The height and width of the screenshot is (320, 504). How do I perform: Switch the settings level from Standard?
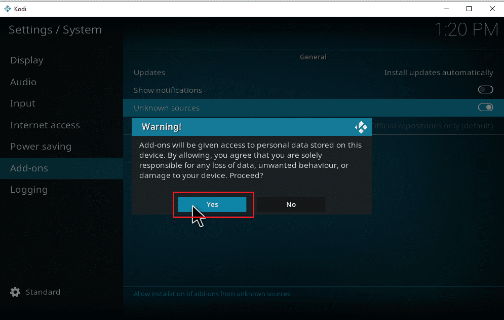(43, 292)
